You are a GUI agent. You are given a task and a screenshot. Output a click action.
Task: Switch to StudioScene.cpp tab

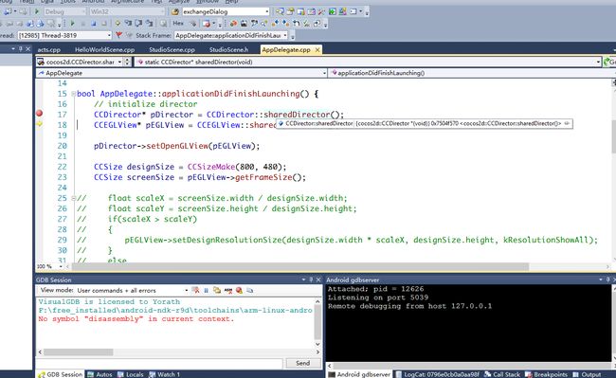[x=172, y=49]
